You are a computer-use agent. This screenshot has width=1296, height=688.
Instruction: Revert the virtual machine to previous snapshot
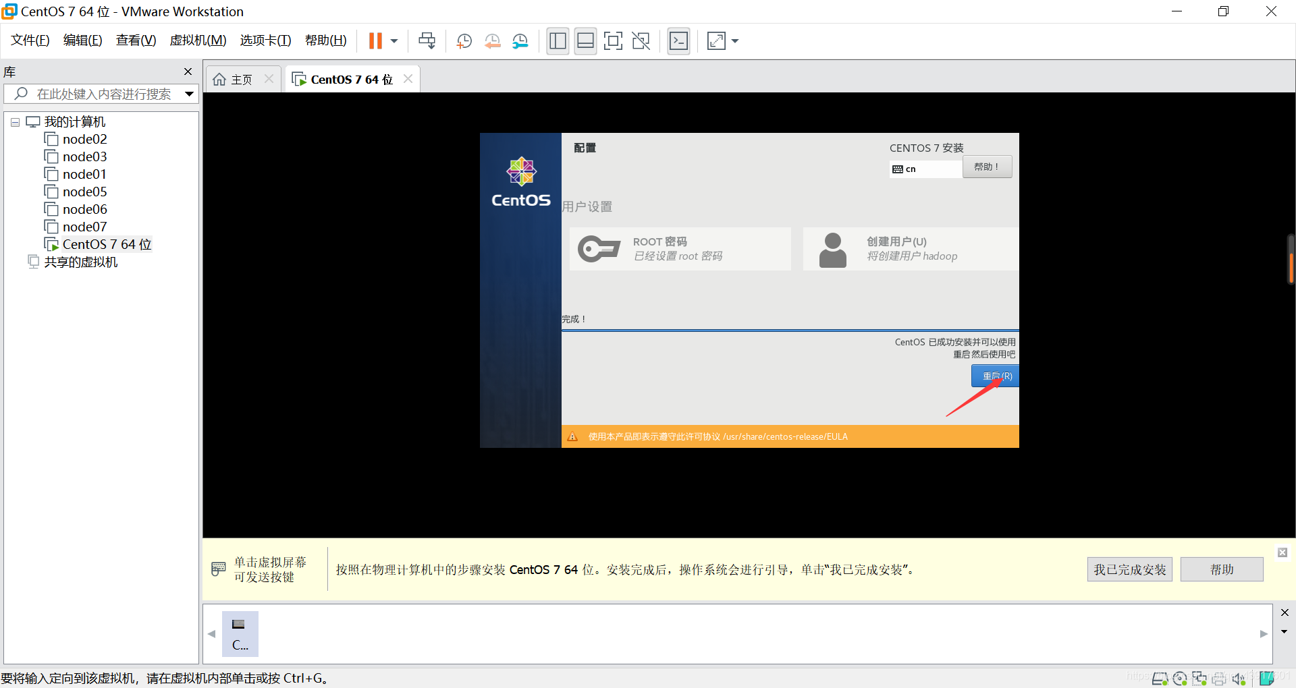click(x=492, y=41)
